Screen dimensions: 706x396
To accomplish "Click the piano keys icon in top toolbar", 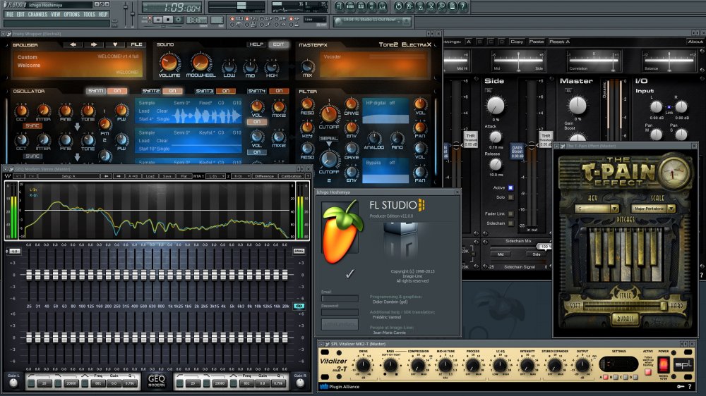I will click(x=361, y=6).
